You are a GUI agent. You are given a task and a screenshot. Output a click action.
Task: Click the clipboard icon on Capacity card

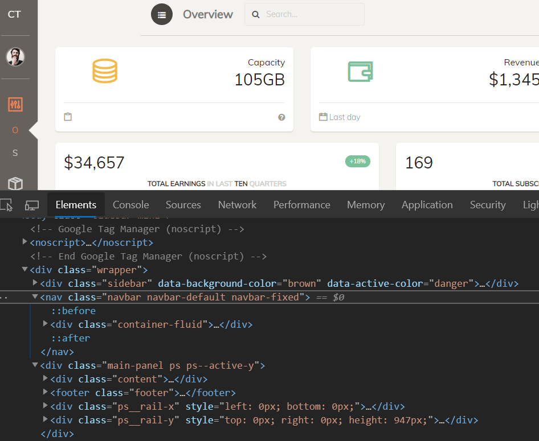[68, 116]
